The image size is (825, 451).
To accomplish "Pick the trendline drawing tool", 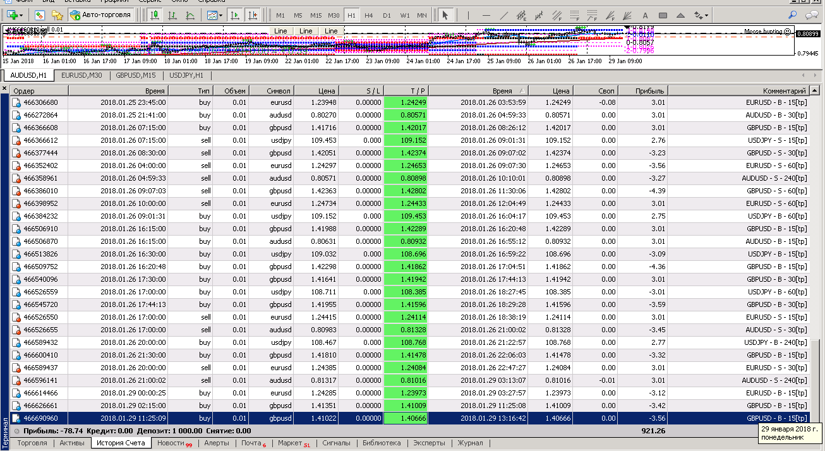I will pyautogui.click(x=503, y=15).
